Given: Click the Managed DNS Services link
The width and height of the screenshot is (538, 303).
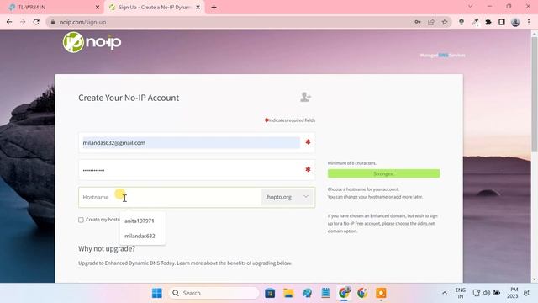Looking at the screenshot, I should tap(443, 55).
